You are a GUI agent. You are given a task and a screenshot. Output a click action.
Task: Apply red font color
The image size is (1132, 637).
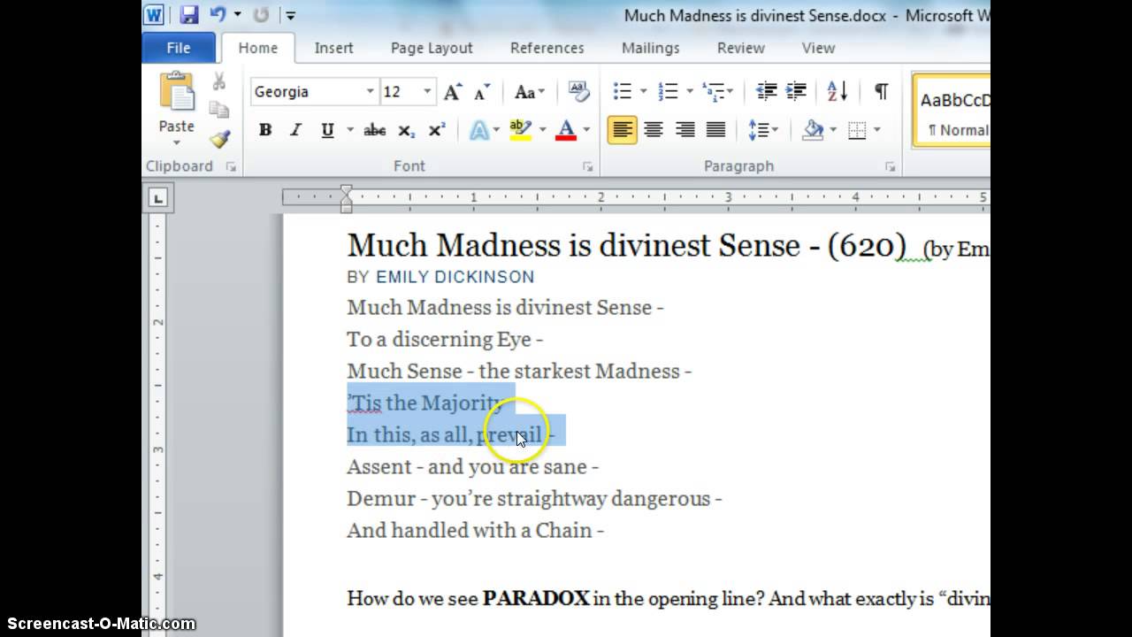coord(566,130)
